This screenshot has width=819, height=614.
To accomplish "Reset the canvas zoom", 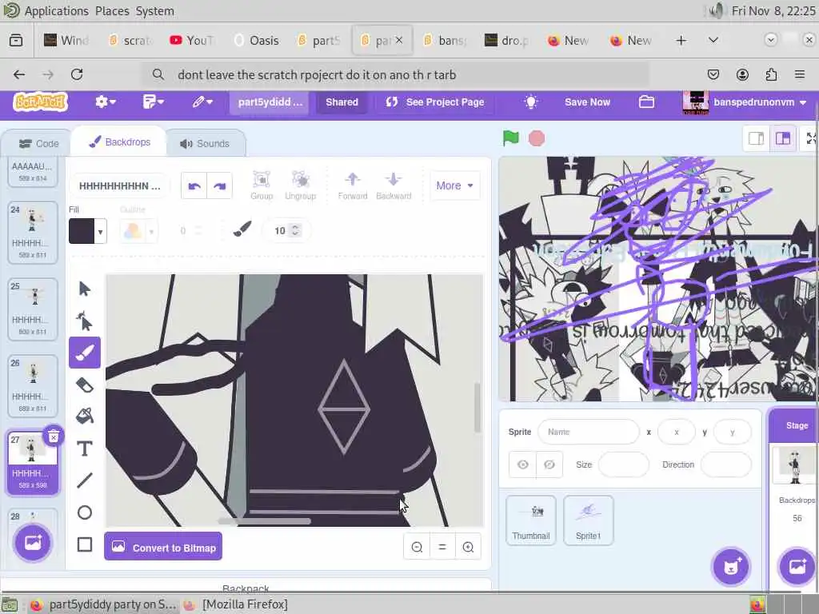I will 442,547.
